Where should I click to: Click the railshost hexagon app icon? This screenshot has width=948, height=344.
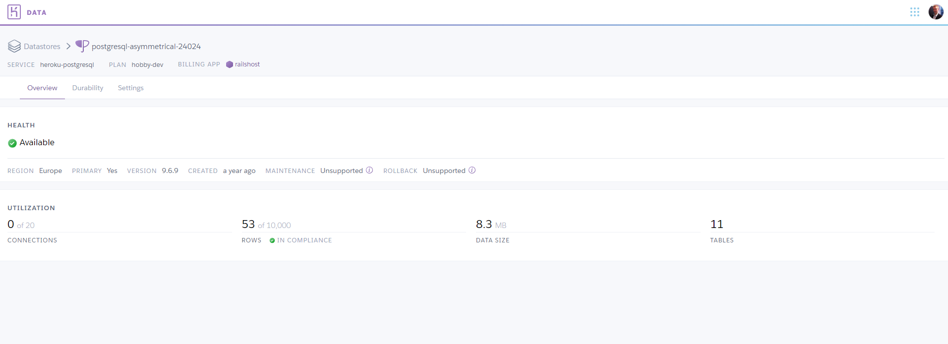tap(230, 64)
